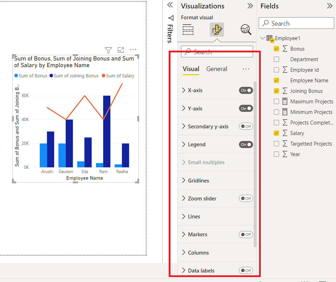Image resolution: width=336 pixels, height=282 pixels.
Task: Collapse the Employee1 table in Fields
Action: click(262, 38)
